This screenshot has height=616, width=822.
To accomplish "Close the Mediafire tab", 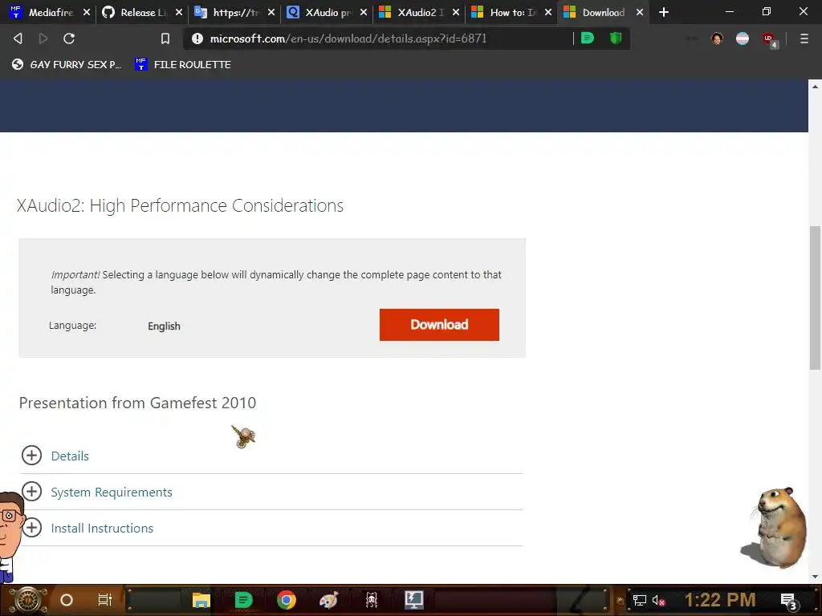I will coord(87,12).
